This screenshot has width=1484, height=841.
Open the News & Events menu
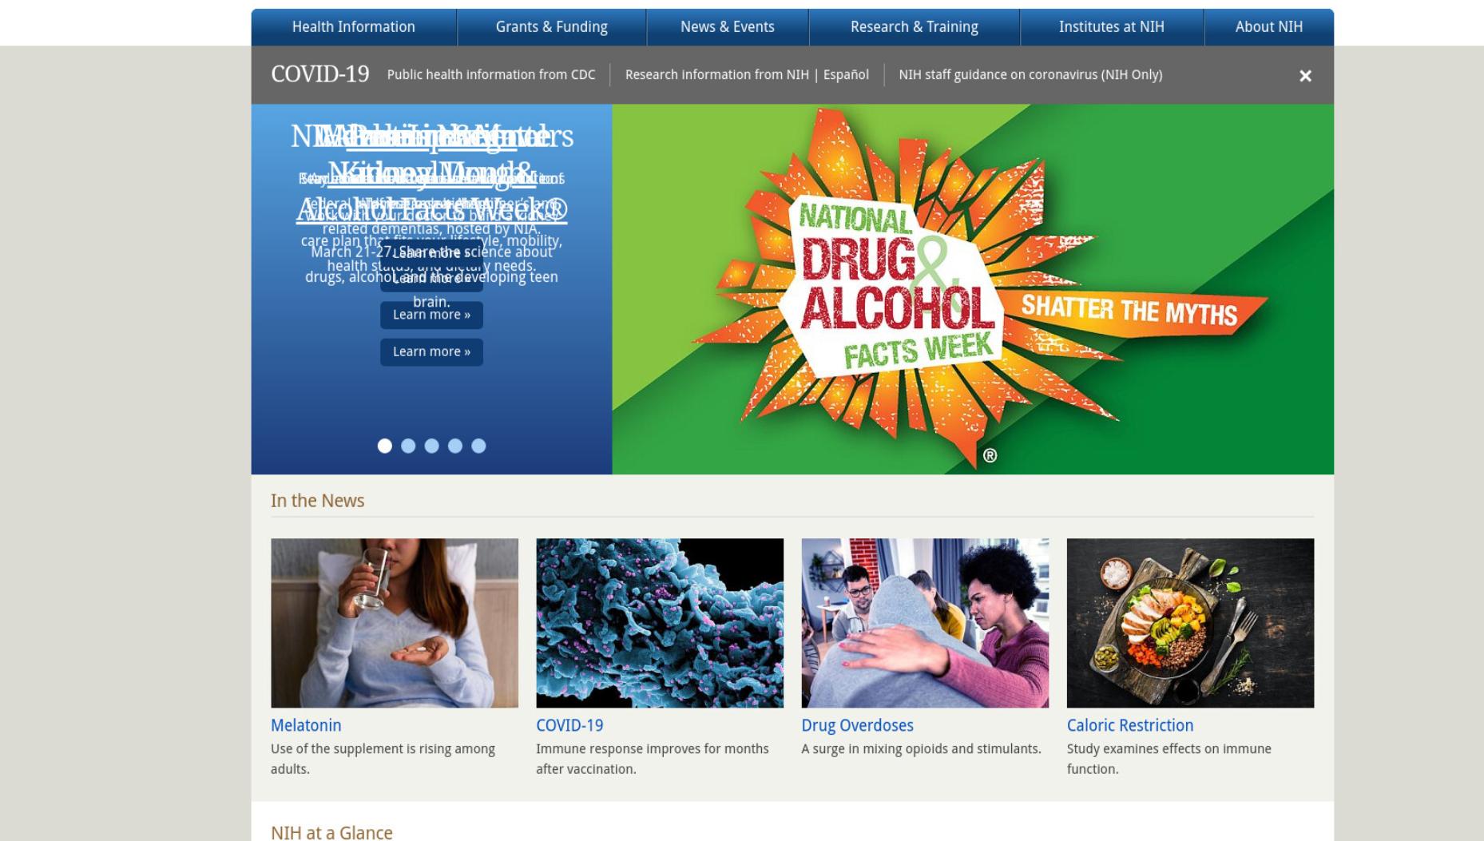pos(728,27)
